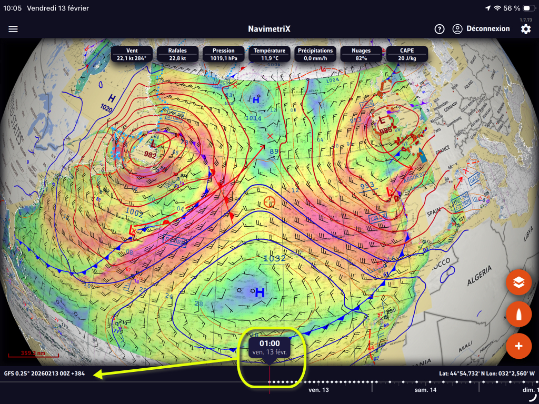539x404 pixels.
Task: Toggle the Pression pressure chip
Action: coord(224,54)
